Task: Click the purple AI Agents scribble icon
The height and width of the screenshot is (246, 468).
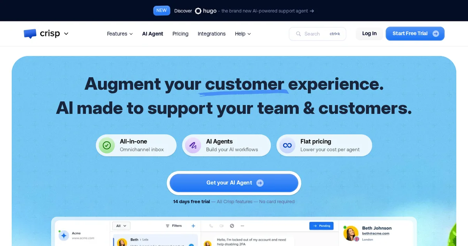Action: [193, 145]
